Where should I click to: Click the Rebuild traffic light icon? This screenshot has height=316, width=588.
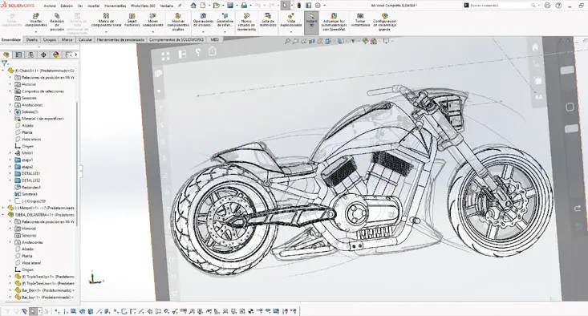[x=299, y=6]
